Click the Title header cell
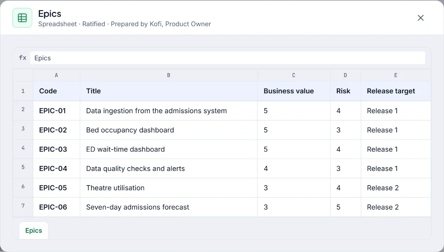The width and height of the screenshot is (444, 252). [x=169, y=91]
